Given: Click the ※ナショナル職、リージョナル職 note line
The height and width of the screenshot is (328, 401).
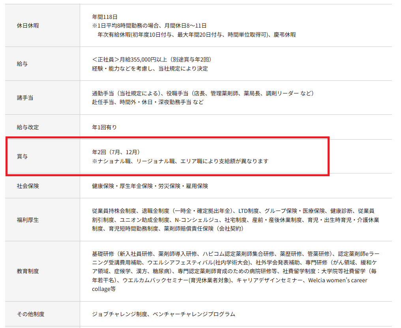Looking at the screenshot, I should click(180, 161).
